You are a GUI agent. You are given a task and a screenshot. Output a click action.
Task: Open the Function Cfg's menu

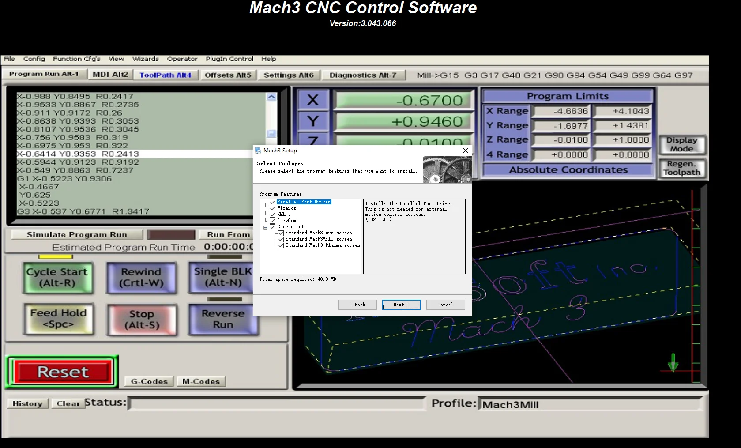coord(76,59)
